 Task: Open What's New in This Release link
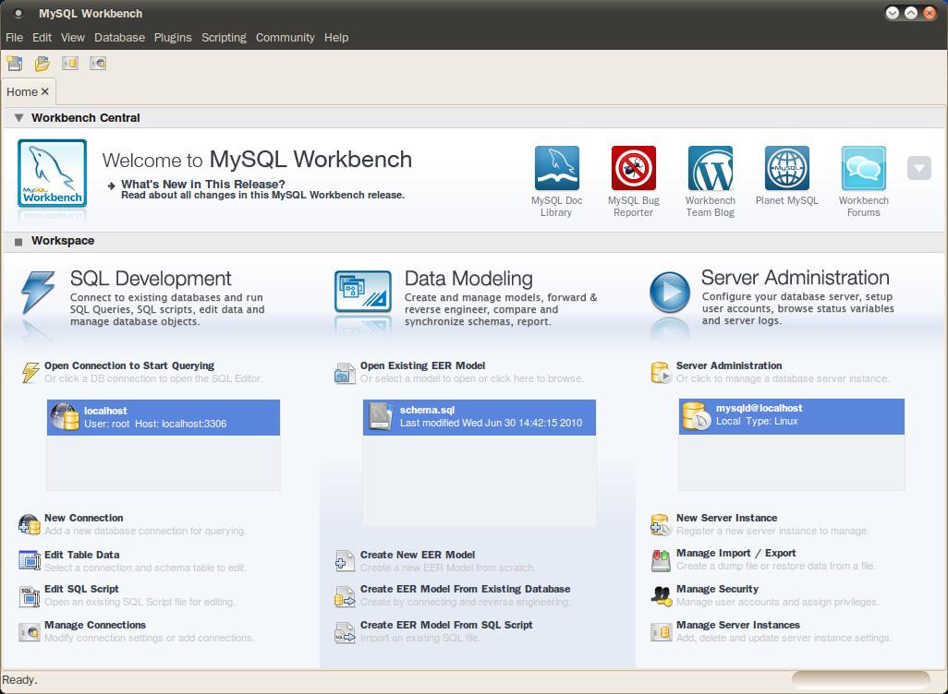[x=203, y=185]
